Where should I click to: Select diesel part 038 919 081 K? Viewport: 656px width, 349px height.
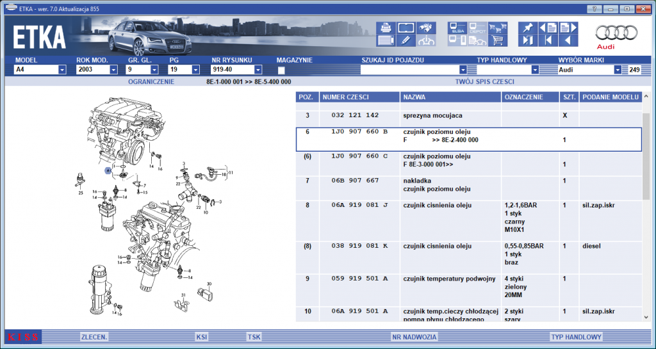coord(359,246)
